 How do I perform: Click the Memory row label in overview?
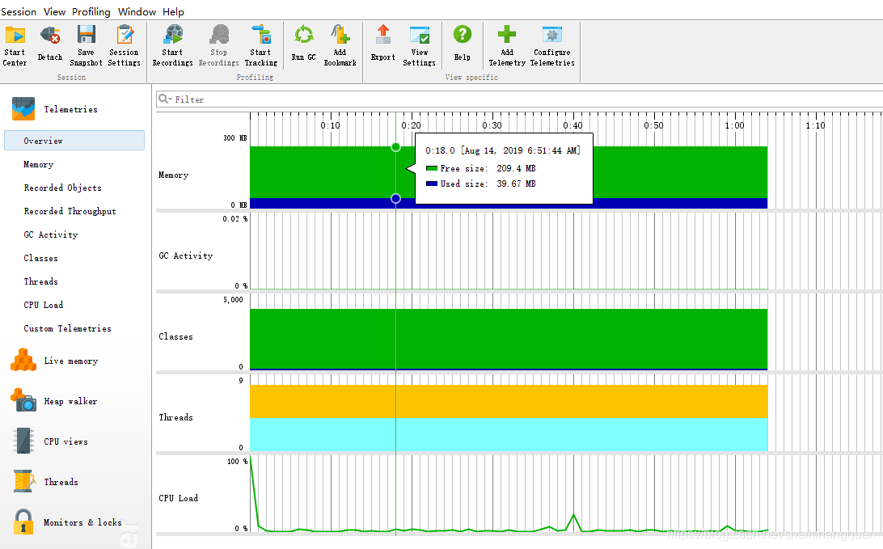[x=173, y=175]
